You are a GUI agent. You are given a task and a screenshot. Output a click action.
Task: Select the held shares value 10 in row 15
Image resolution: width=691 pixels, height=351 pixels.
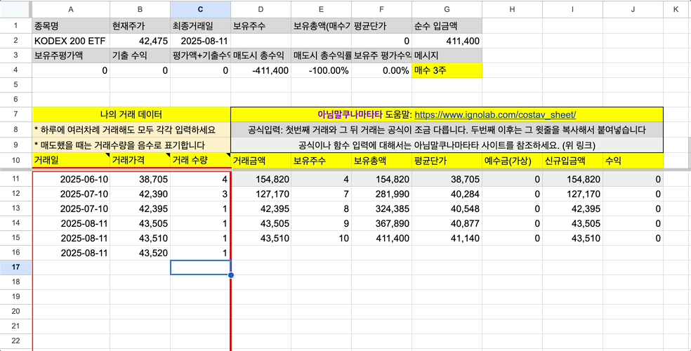point(321,238)
